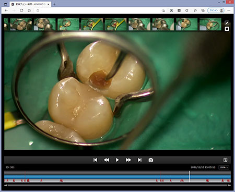This screenshot has width=235, height=192.
Task: Skip to the end of the video
Action: [139, 160]
